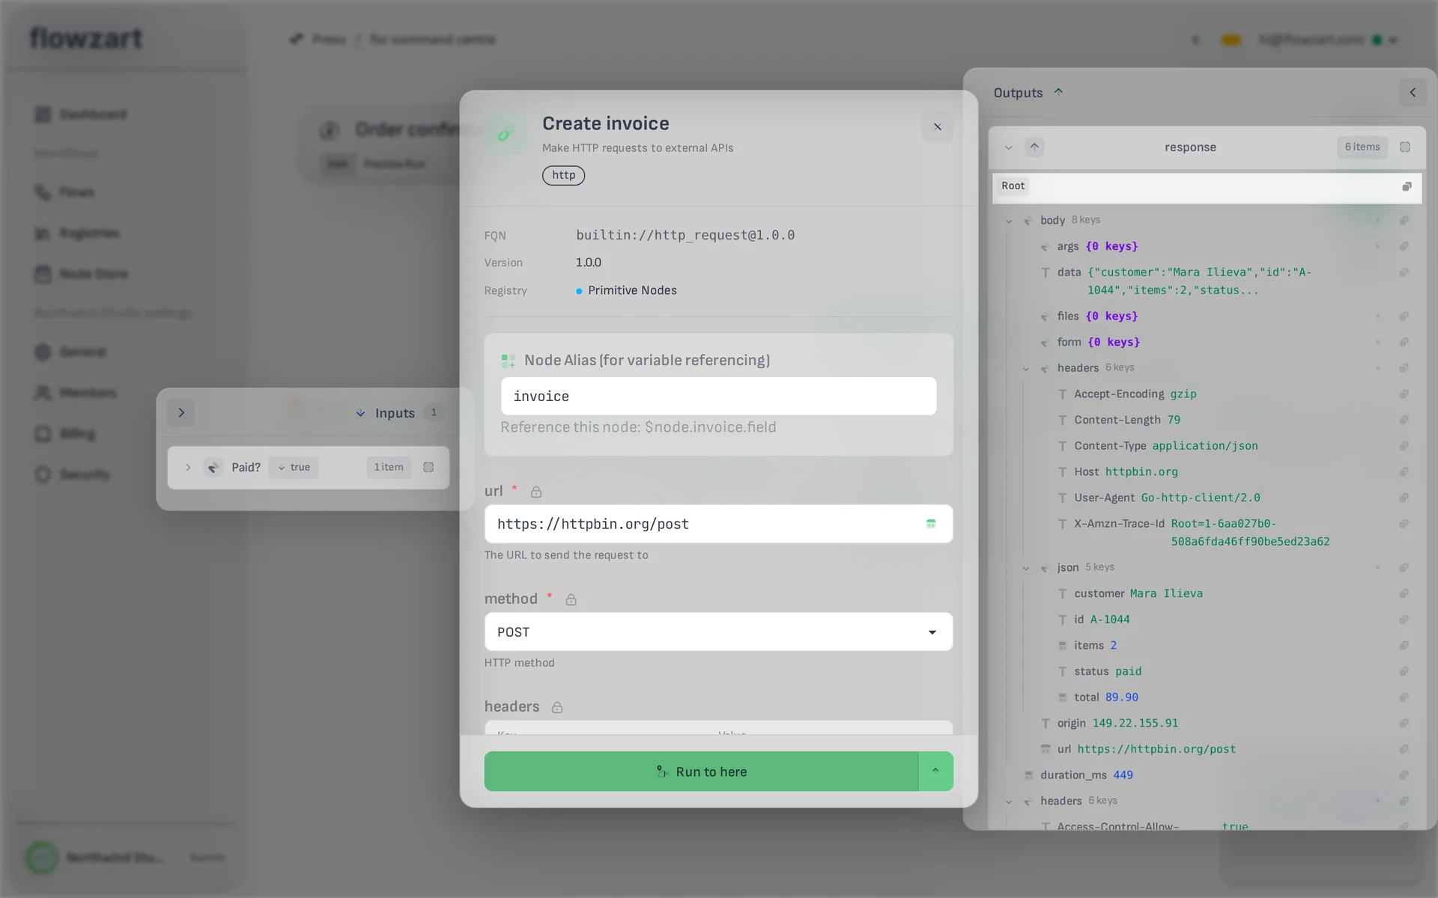Click the lock icon beside method label
1438x898 pixels.
point(571,599)
